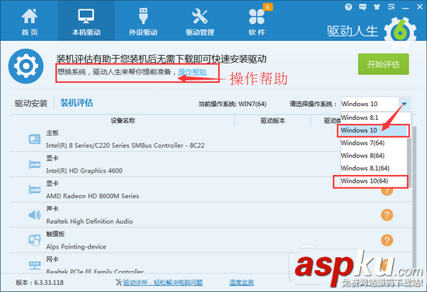Screen dimensions: 427x292
Task: Select Realtek High Definition Audio row
Action: point(211,215)
